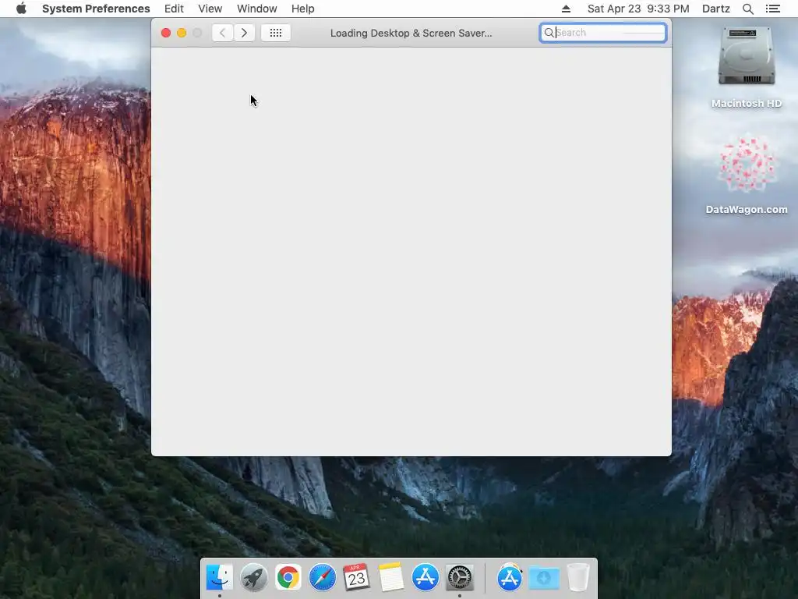Launch Safari compass icon in Dock
Viewport: 798px width, 599px height.
pos(322,577)
